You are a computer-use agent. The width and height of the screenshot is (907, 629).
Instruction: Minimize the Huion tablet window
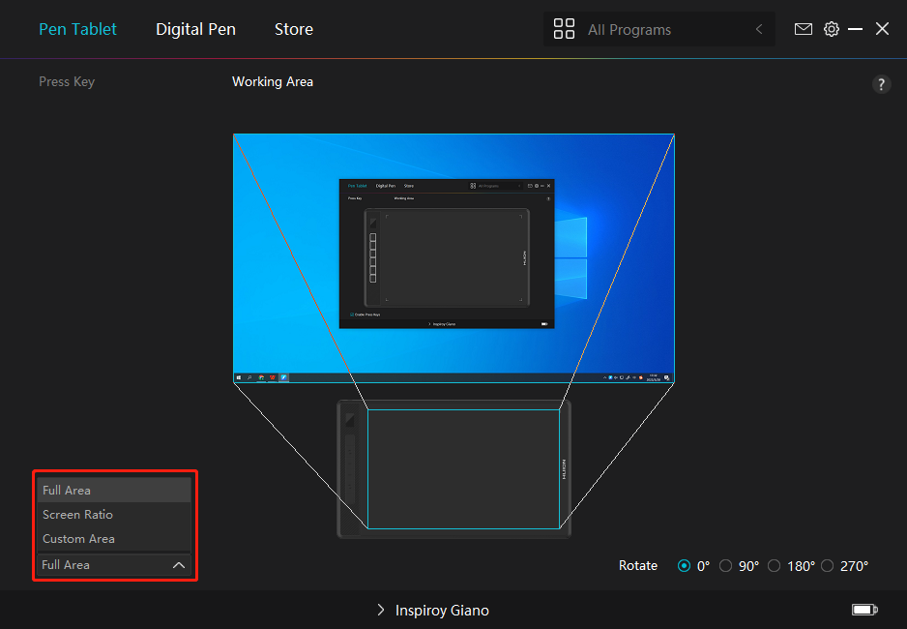[x=856, y=29]
